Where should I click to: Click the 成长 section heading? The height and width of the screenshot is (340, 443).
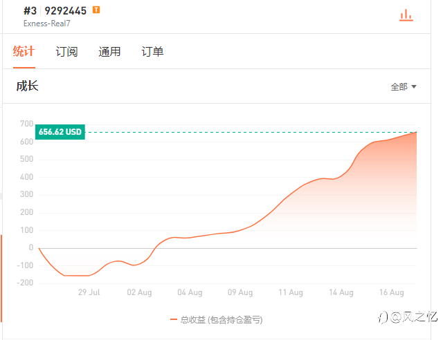coord(28,86)
